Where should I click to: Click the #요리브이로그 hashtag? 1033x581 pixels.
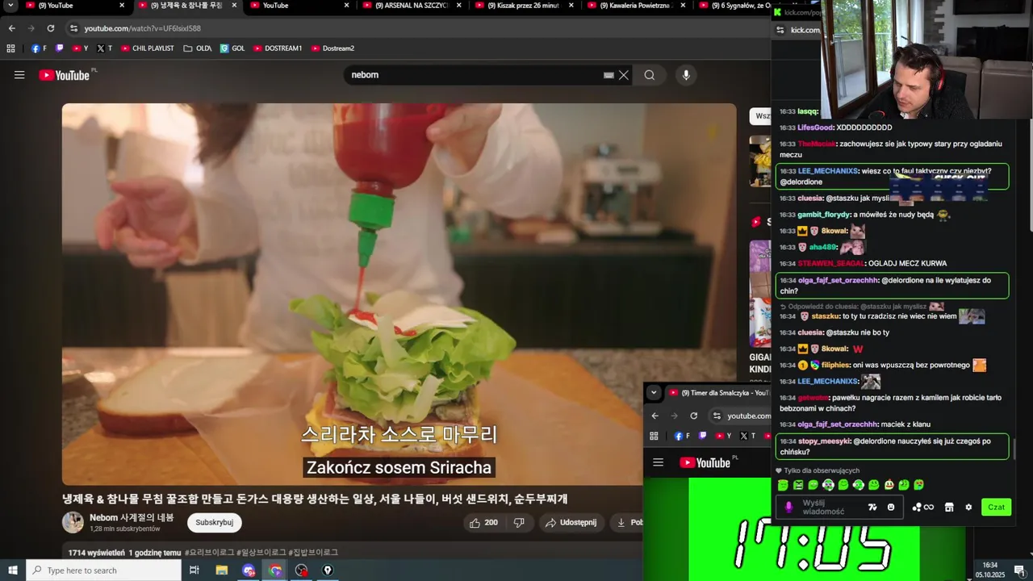[x=209, y=553]
